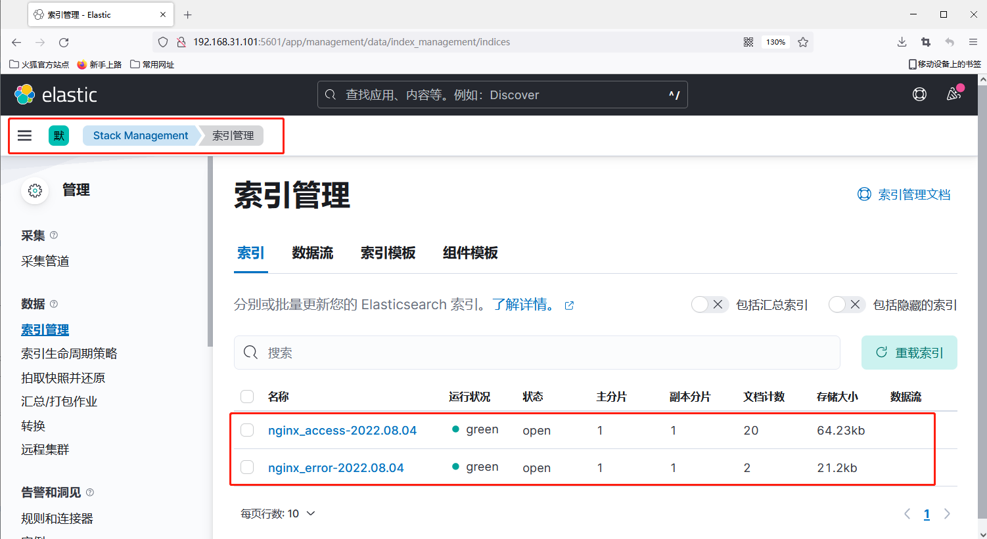Switch to the 数据流 tab
The image size is (987, 539).
[x=312, y=253]
